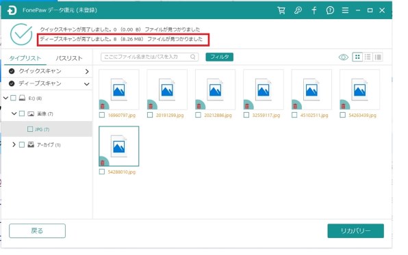
Task: Select the 54288010.jpg checkbox
Action: [102, 172]
